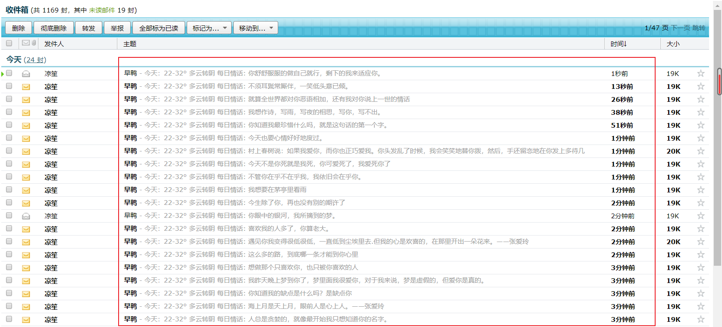Star the 我想要在茅亭里看雨 email

701,190
